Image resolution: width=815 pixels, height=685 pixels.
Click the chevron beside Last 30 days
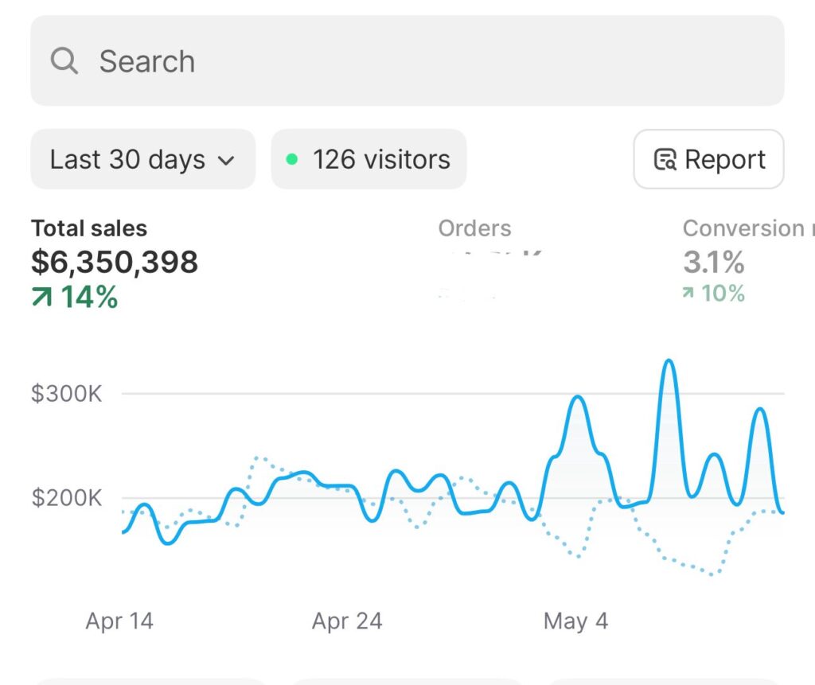point(226,160)
